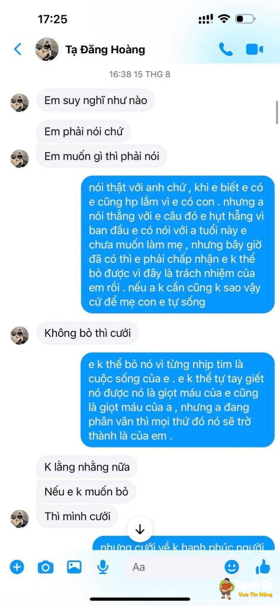Open the camera from the message bar
Screen dimensions: 280x606
[x=45, y=568]
